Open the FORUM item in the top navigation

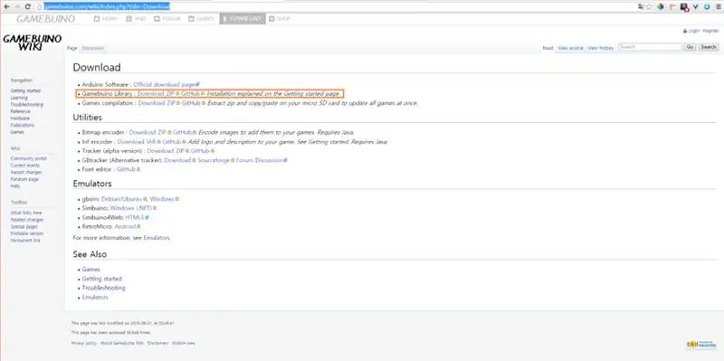click(x=167, y=19)
